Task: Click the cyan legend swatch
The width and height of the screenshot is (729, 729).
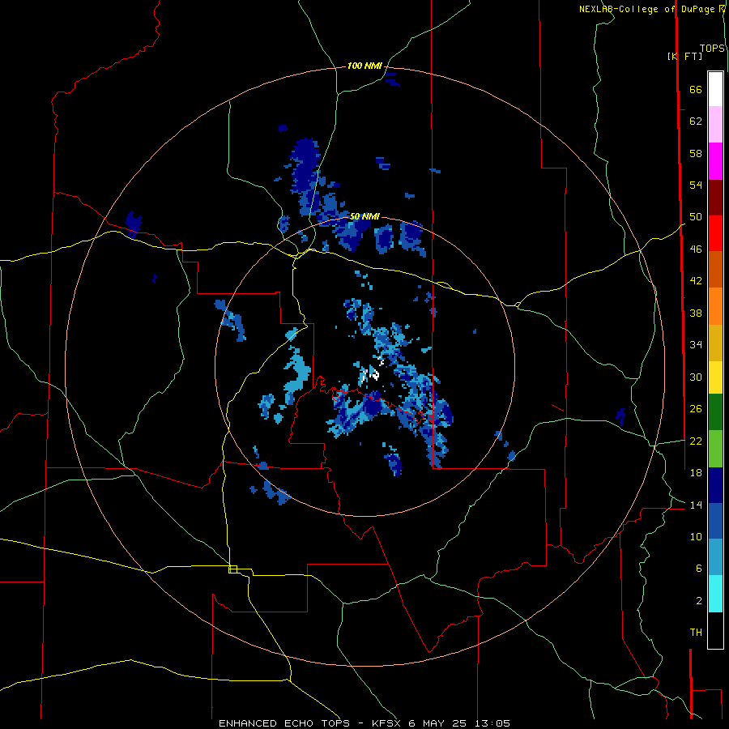Action: pos(715,594)
